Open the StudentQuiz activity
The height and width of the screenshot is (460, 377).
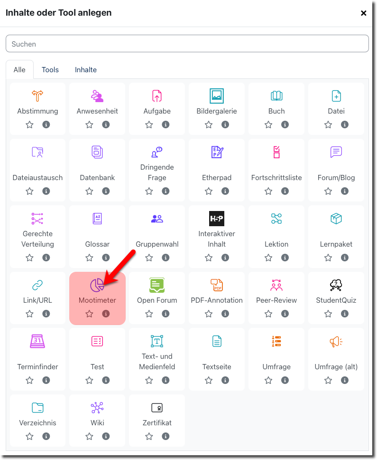tap(336, 285)
